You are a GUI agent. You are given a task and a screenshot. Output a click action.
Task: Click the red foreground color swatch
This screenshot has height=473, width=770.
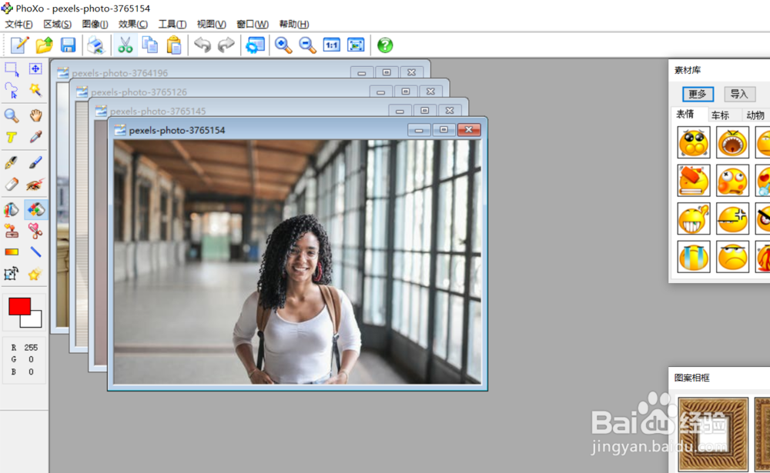[x=20, y=306]
